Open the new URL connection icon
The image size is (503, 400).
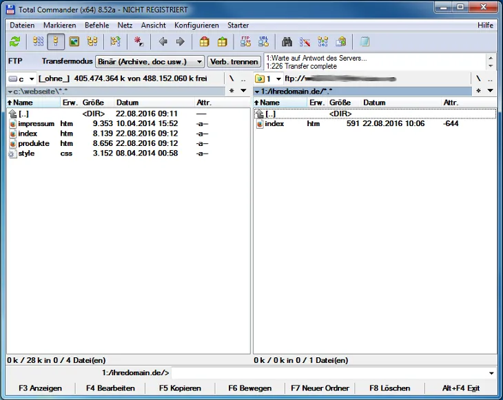[x=263, y=42]
